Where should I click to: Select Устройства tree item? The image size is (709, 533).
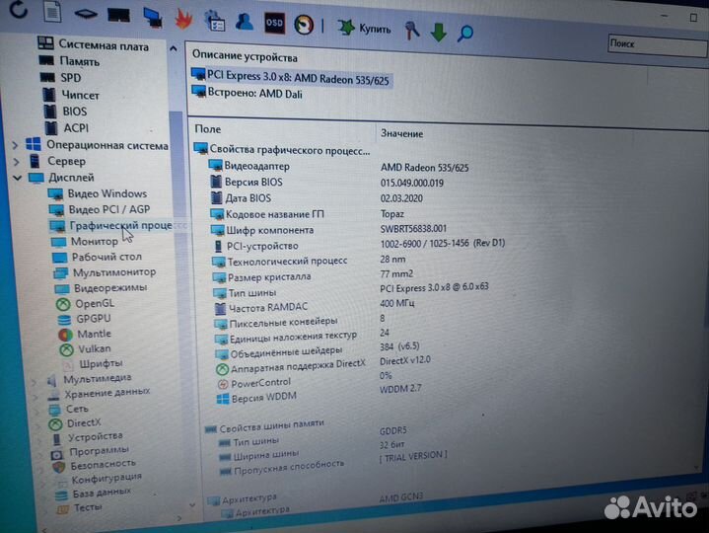[87, 436]
